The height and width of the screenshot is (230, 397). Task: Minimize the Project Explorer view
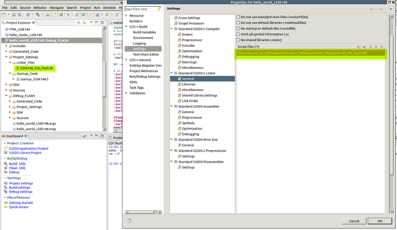pyautogui.click(x=97, y=23)
